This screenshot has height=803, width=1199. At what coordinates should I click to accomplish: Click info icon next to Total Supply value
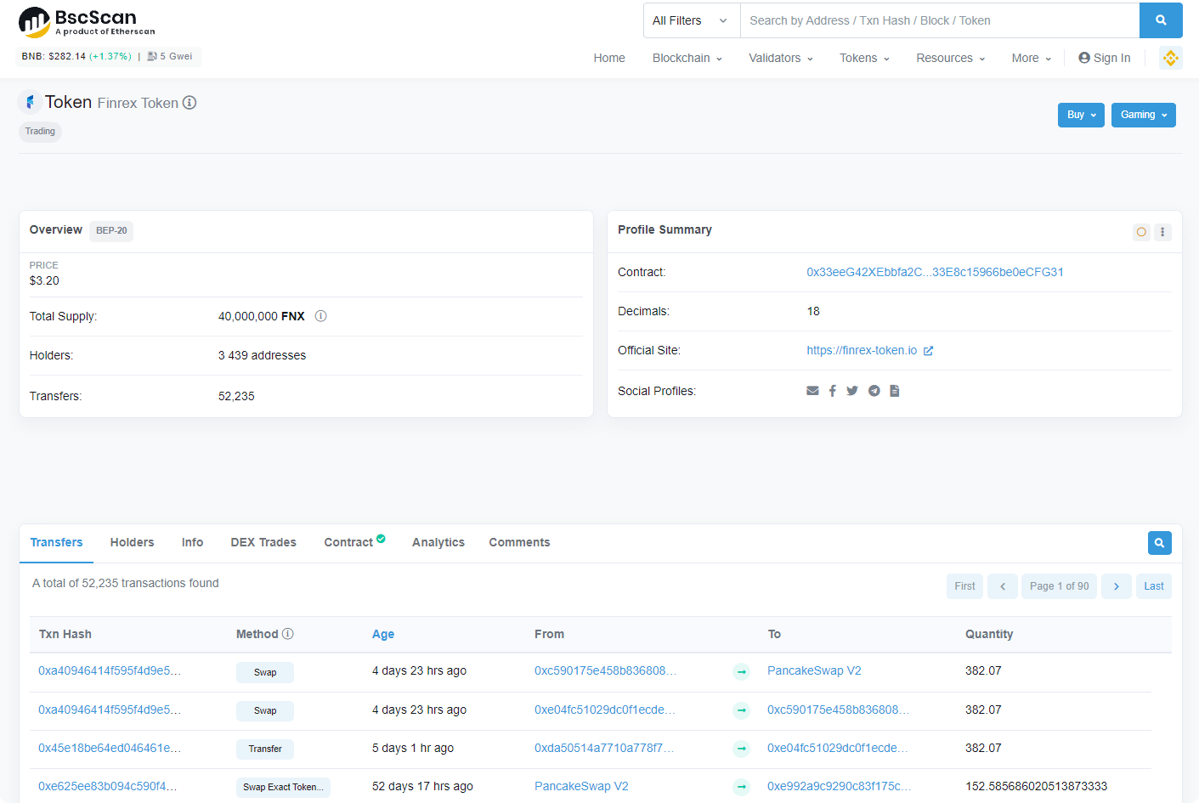(x=321, y=316)
